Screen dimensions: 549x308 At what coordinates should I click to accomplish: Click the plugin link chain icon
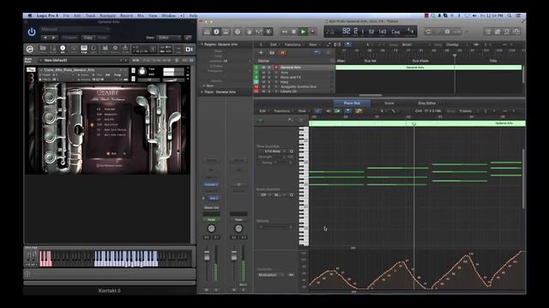[189, 38]
